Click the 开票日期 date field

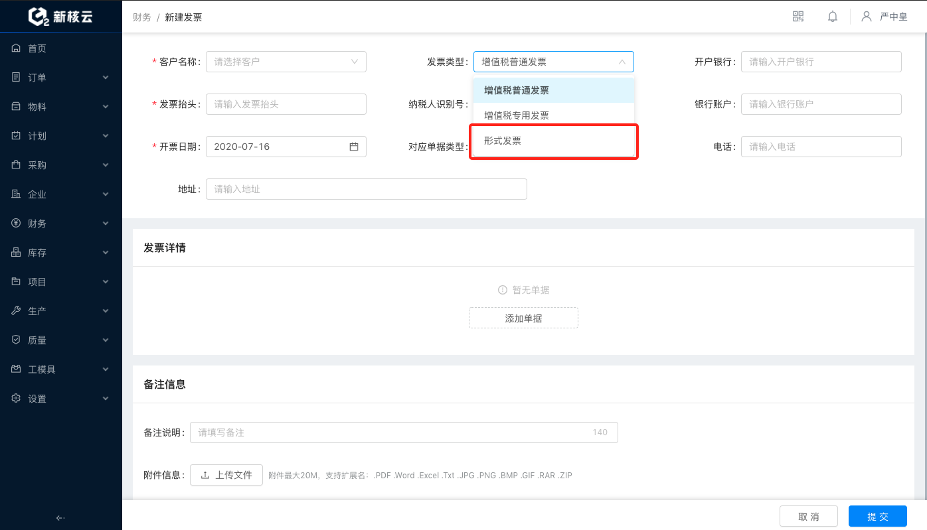(286, 147)
